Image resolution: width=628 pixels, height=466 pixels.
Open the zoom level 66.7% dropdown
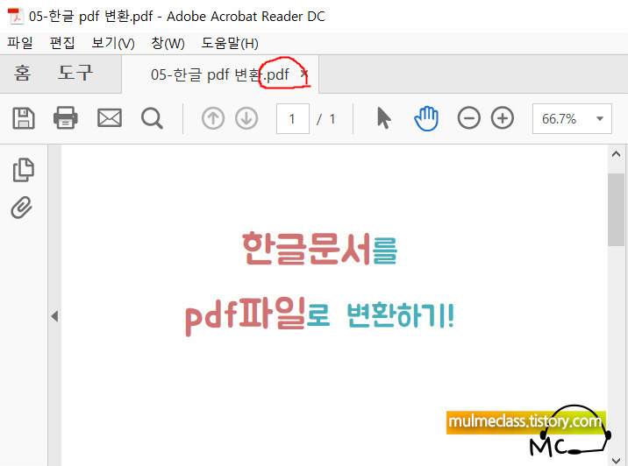tap(572, 119)
